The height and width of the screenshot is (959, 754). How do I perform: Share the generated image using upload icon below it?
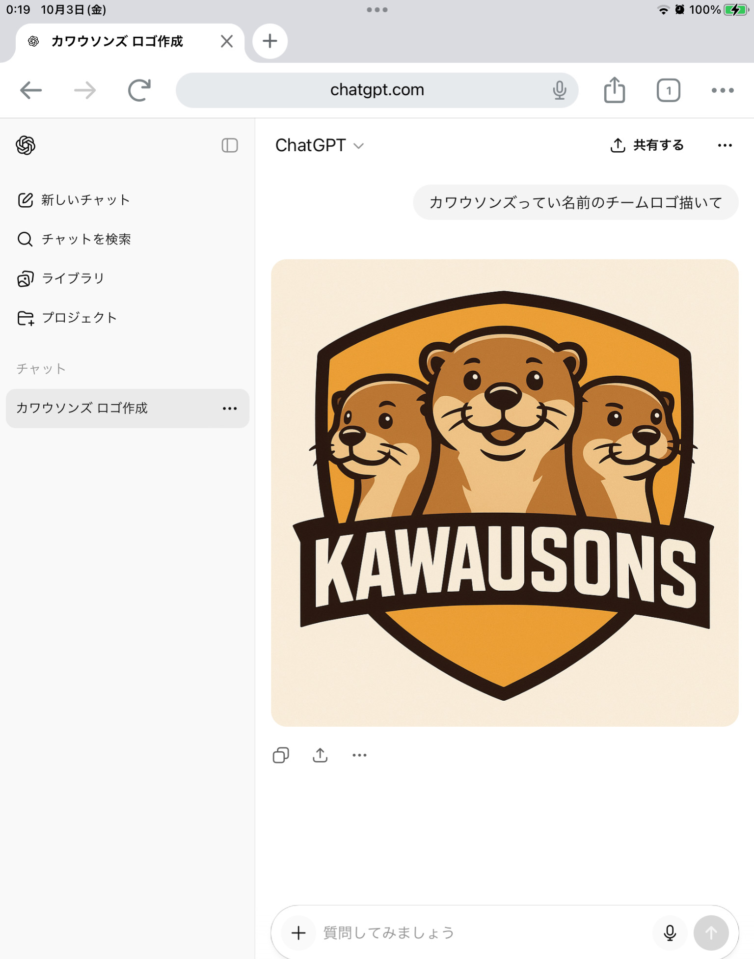point(320,755)
